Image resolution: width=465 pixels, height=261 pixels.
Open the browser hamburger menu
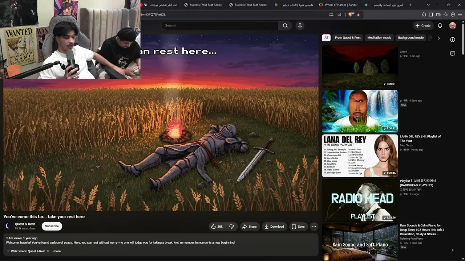(460, 14)
